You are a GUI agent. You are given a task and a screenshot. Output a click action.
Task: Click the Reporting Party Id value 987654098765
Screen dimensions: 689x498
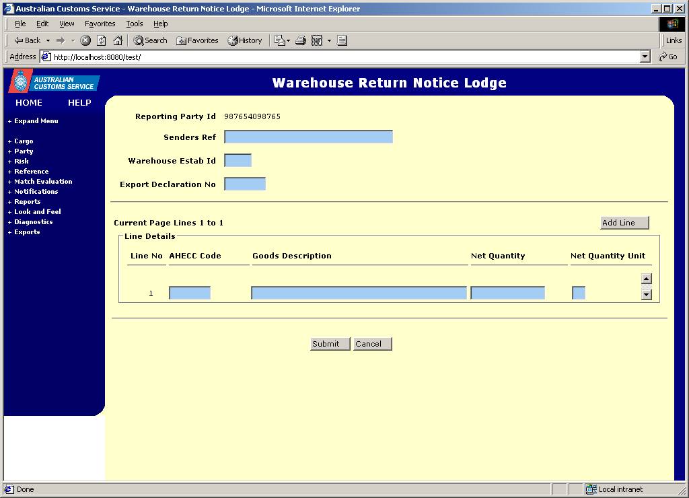click(x=252, y=116)
